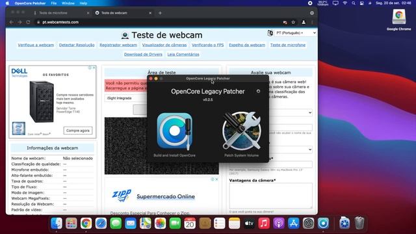The width and height of the screenshot is (416, 234).
Task: Open Photos from the dock
Action: point(161,224)
